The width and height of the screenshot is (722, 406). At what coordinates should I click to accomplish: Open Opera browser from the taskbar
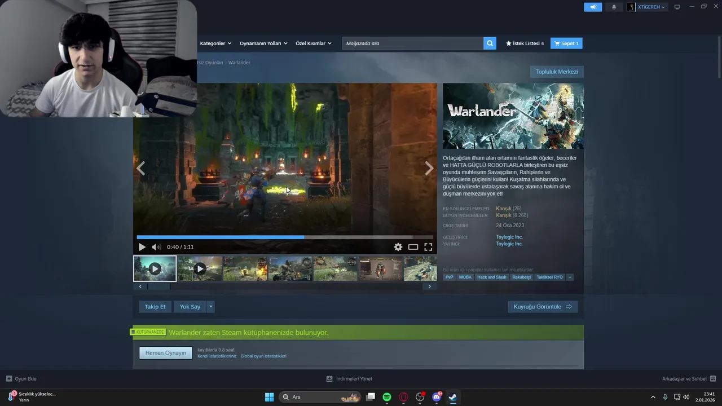(x=403, y=397)
